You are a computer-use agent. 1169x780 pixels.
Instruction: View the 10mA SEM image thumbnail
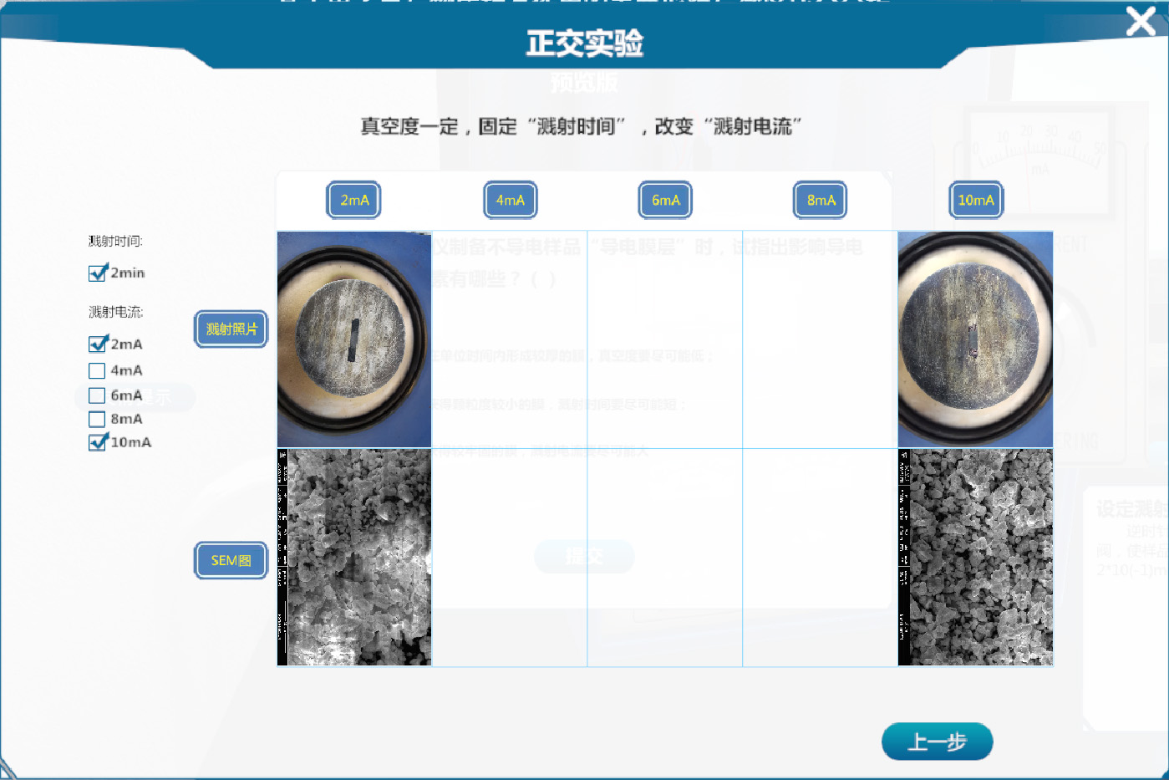click(x=975, y=558)
